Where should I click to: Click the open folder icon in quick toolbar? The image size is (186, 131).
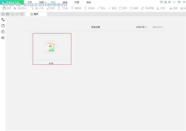[x=7, y=14]
